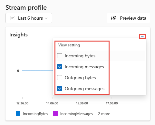Viewport: 155px width, 125px height.
Task: Click the chart's zero value axis label
Action: [x=18, y=71]
